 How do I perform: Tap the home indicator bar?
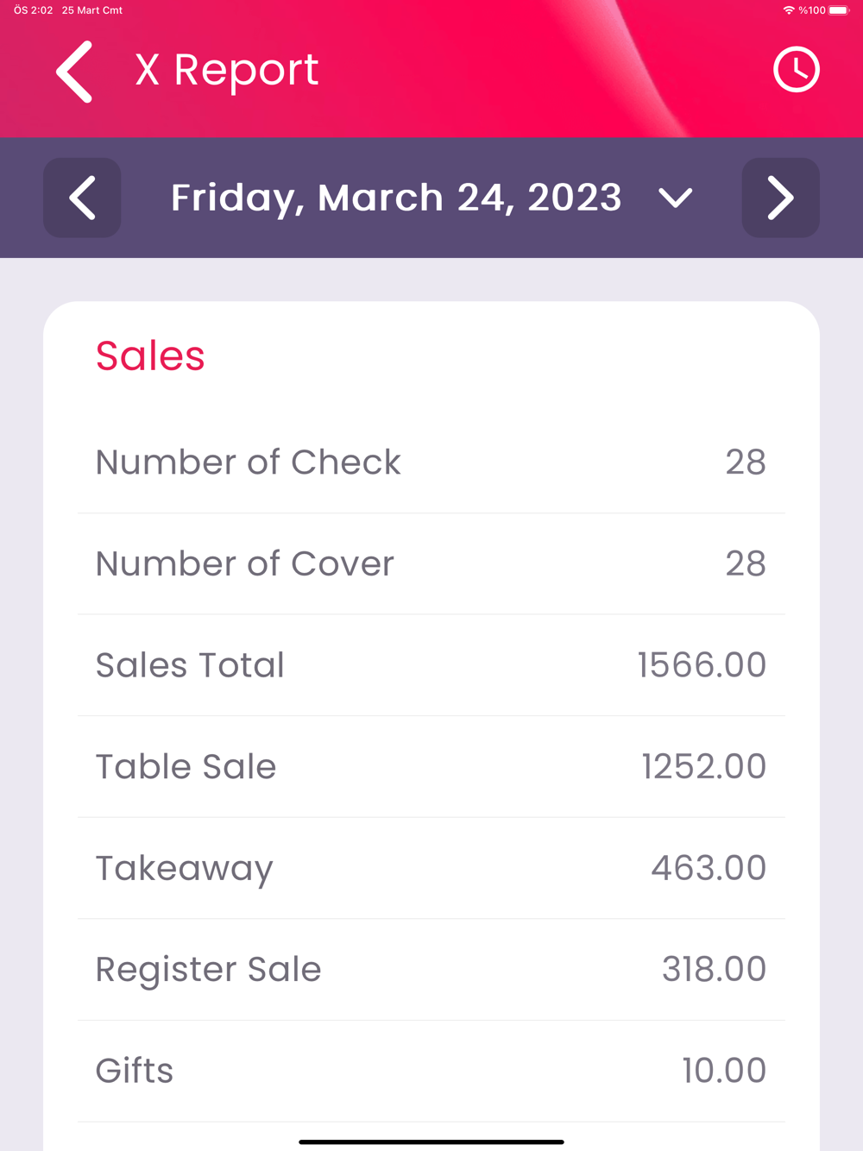431,1142
